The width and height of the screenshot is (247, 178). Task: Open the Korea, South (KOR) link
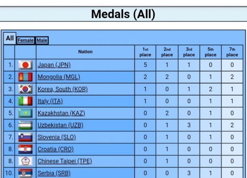click(x=63, y=89)
